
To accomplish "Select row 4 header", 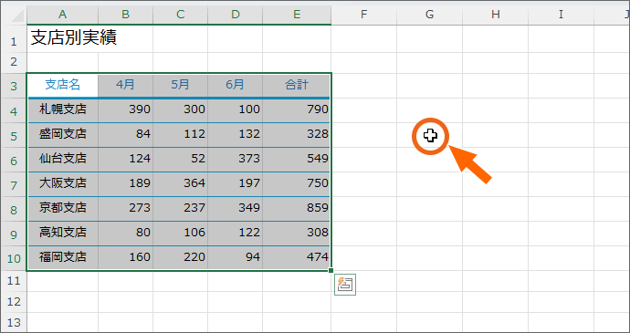I will point(14,110).
